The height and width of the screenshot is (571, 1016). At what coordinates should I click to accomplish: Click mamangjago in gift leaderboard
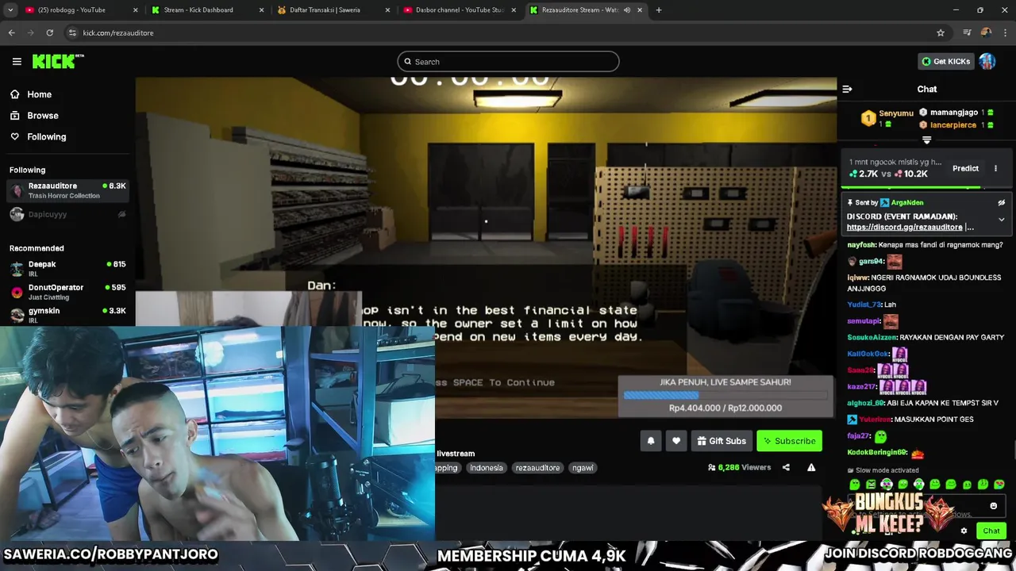point(954,113)
